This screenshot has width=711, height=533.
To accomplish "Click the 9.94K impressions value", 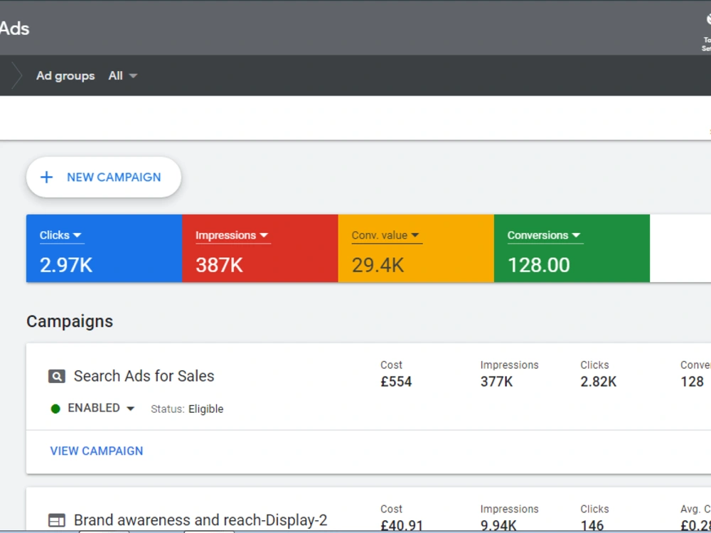I will [x=498, y=526].
